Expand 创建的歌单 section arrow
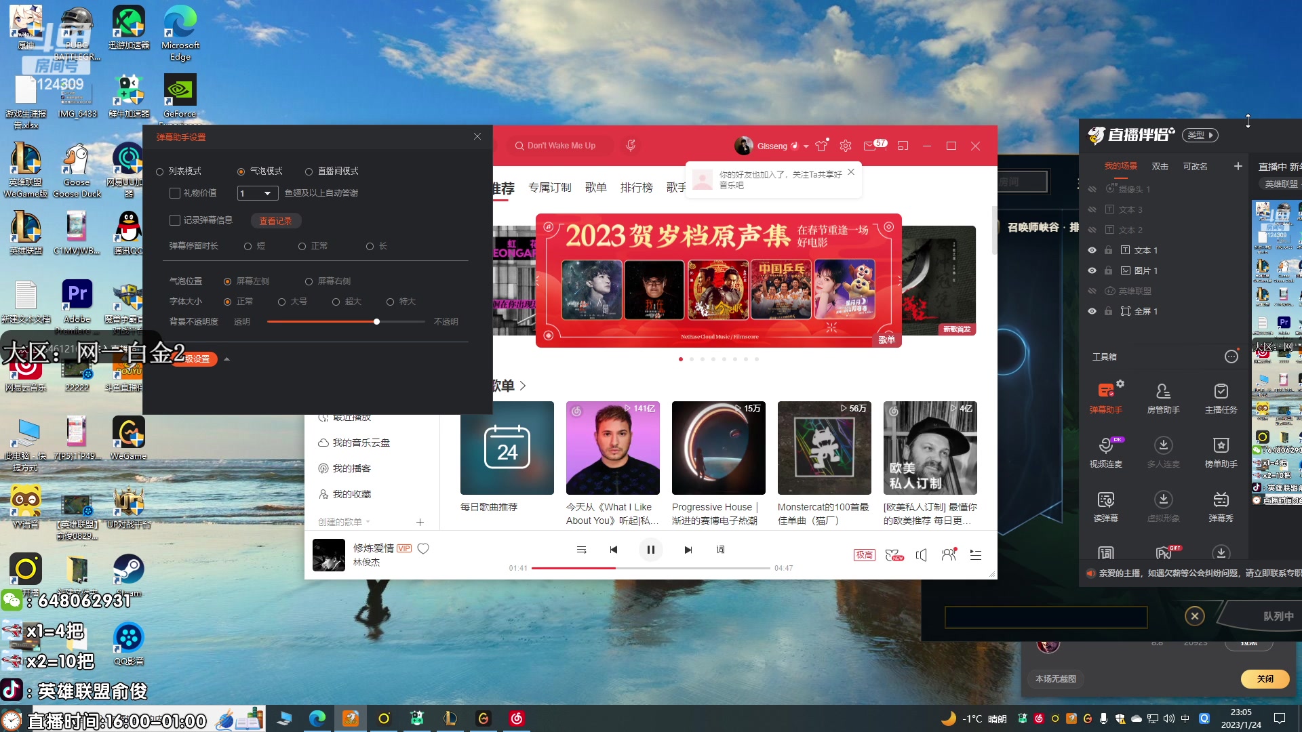 [368, 522]
